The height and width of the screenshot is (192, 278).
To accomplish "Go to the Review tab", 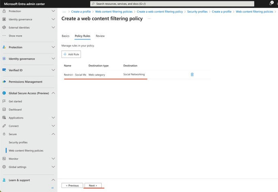I will [100, 36].
